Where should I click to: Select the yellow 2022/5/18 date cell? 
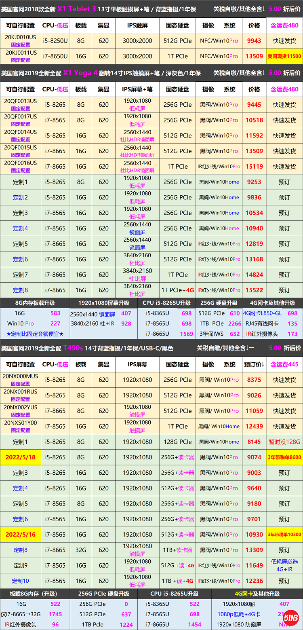[x=20, y=457]
